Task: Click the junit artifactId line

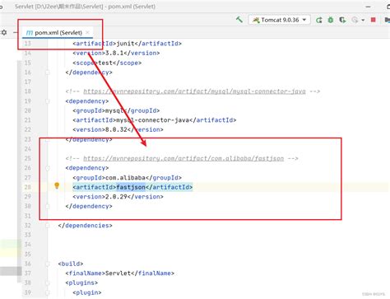Action: (x=127, y=44)
